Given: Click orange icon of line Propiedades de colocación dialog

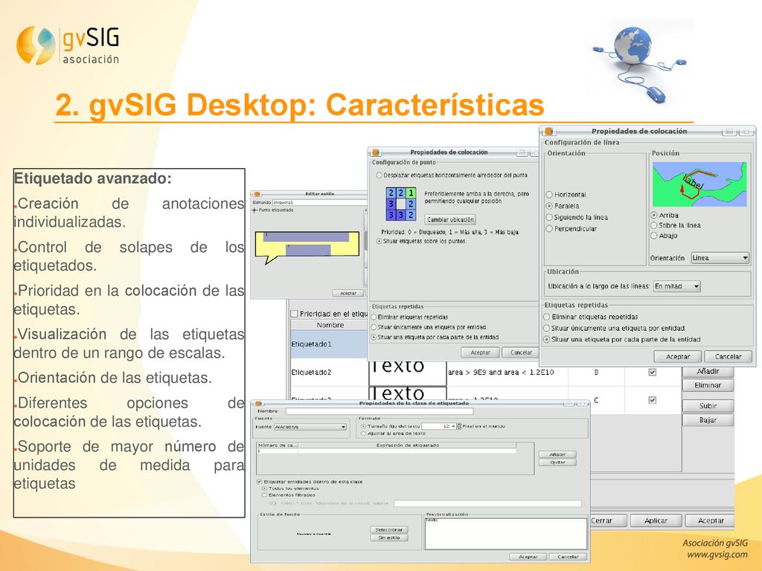Looking at the screenshot, I should coord(548,131).
